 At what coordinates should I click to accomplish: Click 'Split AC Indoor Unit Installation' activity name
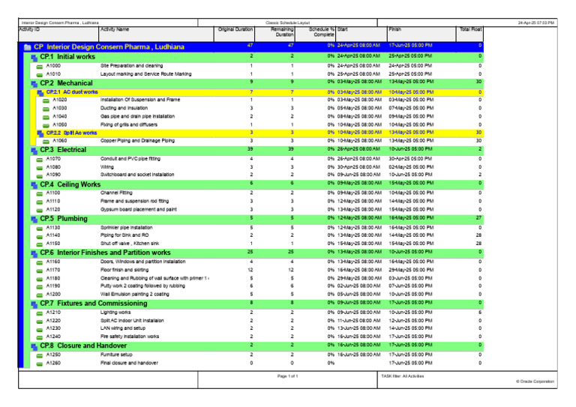(132, 321)
